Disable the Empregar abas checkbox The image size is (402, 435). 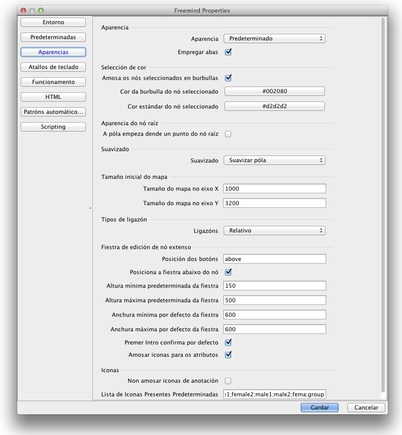point(228,51)
